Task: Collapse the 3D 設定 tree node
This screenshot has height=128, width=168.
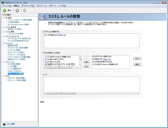Action: 4,18
